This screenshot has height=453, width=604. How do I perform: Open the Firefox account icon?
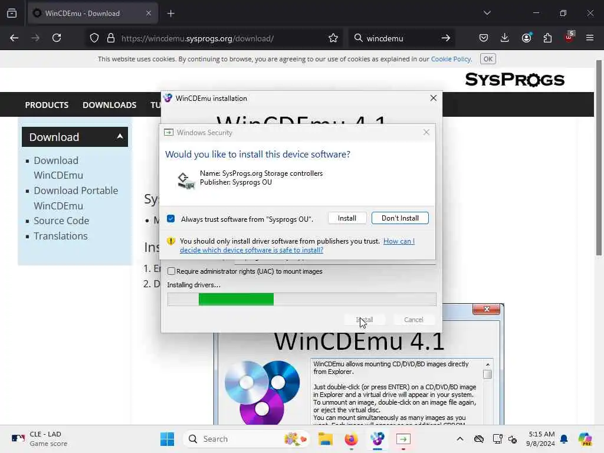[526, 38]
